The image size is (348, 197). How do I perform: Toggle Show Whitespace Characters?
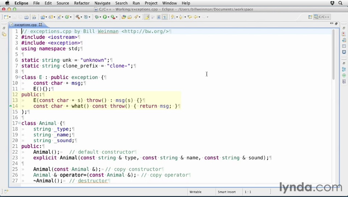[x=165, y=17]
